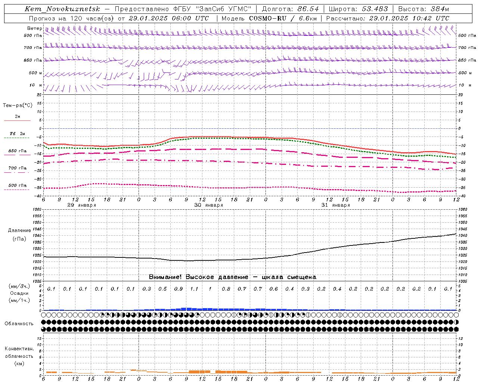Select the text Прогноз на 120 часа(ов)

72,18
